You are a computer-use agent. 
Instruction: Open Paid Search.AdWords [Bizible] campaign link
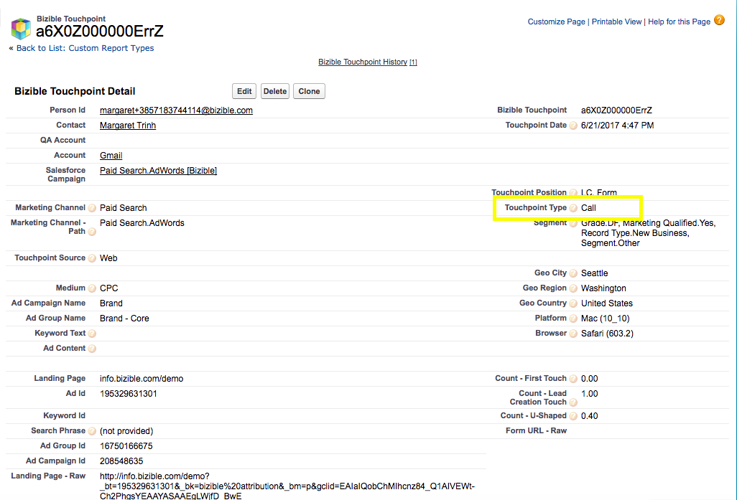[x=159, y=171]
